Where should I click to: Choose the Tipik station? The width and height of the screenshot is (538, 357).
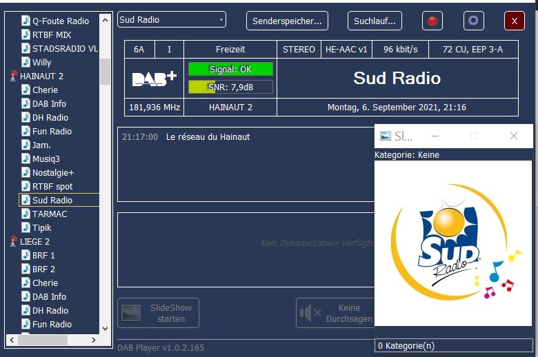click(41, 228)
